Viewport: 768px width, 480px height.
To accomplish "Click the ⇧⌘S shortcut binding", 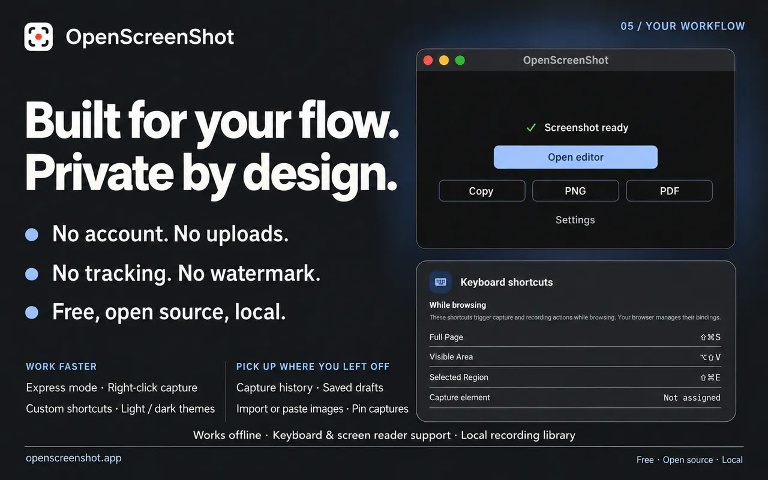I will [710, 337].
